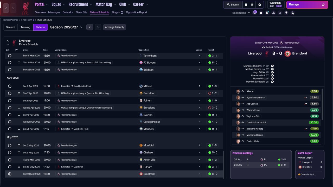This screenshot has height=187, width=333.
Task: Select the Aston Villa fixture radio button
Action: 10,160
